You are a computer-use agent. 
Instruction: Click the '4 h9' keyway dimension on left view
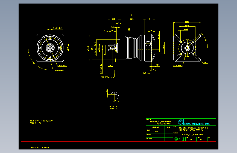point(57,28)
